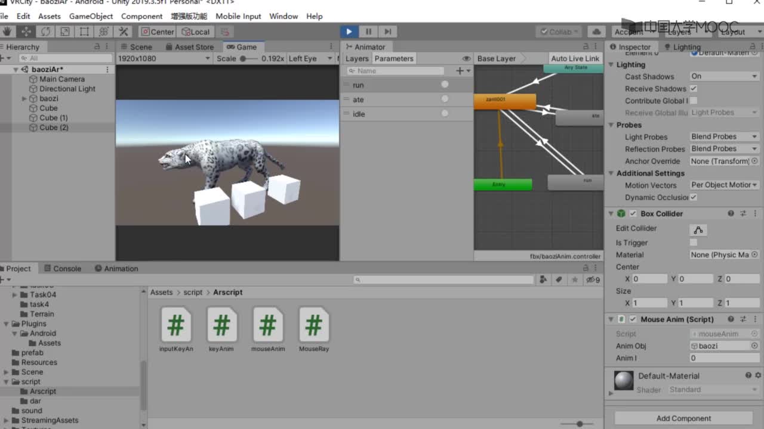Adjust the project asset icon size slider
The height and width of the screenshot is (429, 764).
coord(579,424)
